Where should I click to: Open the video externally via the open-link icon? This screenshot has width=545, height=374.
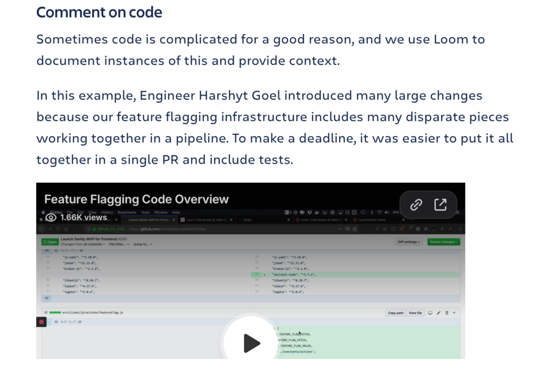click(x=440, y=205)
